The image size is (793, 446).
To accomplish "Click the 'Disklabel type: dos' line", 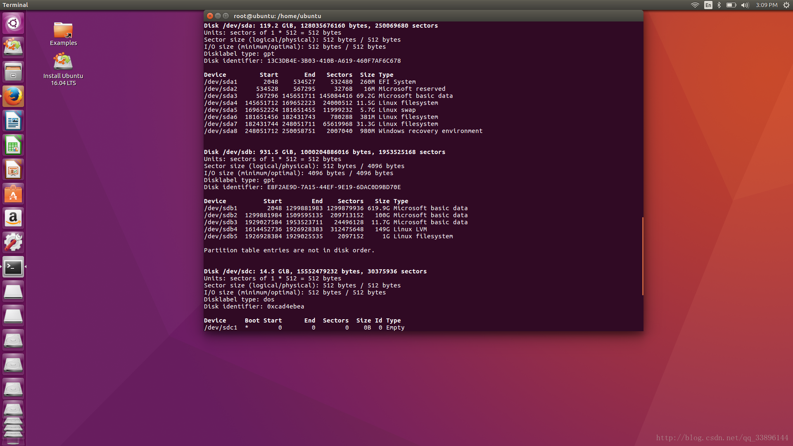I will coord(239,299).
